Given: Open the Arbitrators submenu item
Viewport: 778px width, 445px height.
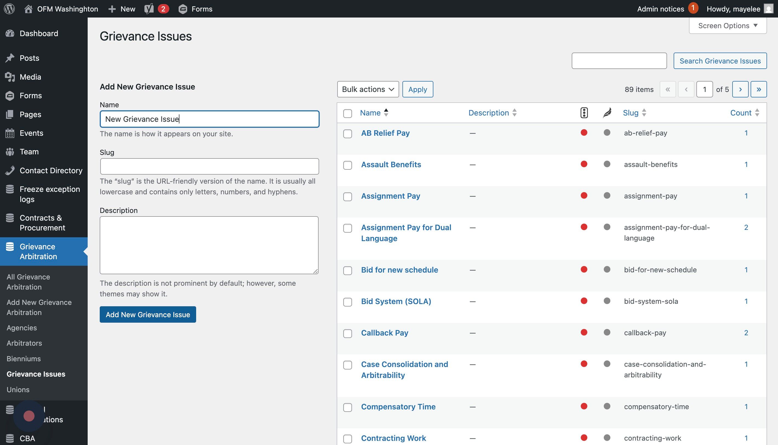Looking at the screenshot, I should [x=24, y=343].
